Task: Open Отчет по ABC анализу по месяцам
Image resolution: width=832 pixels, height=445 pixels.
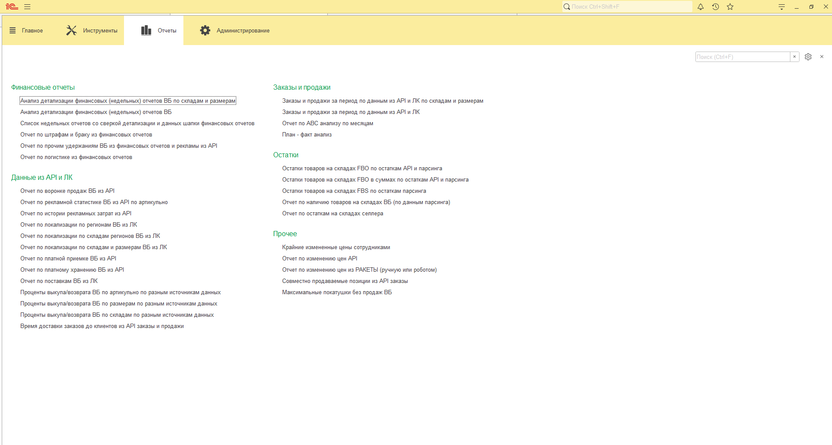Action: click(328, 123)
